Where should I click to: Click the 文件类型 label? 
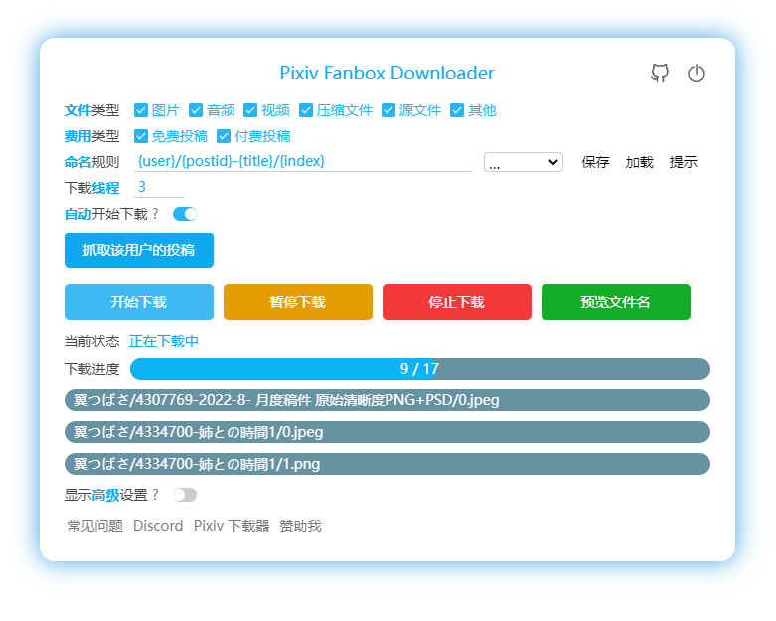pyautogui.click(x=92, y=110)
